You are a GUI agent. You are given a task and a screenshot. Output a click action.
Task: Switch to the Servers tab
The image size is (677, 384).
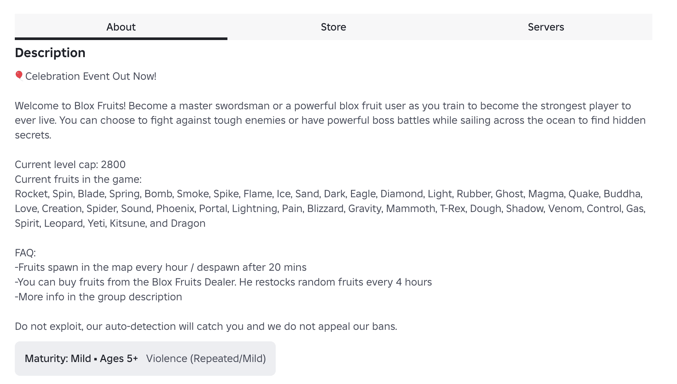[x=546, y=27]
